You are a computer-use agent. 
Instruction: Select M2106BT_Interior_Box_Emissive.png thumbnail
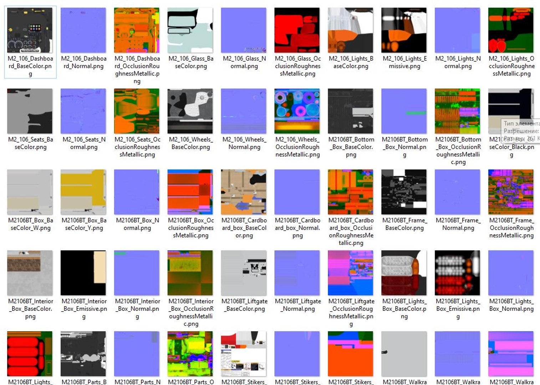[83, 273]
